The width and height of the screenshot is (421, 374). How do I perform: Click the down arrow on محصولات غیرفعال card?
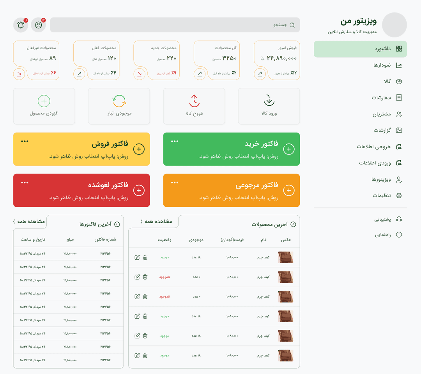19,74
